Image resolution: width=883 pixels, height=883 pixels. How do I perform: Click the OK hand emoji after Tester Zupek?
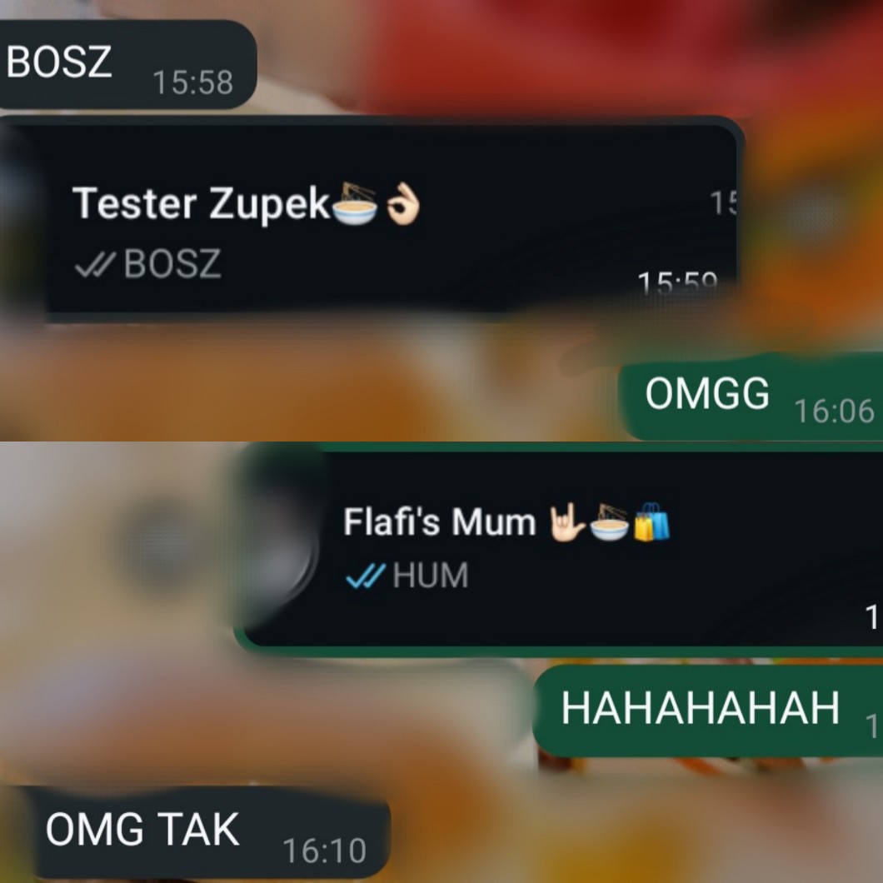point(402,204)
